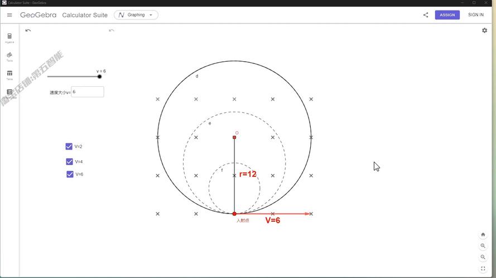Zoom in with the magnifier plus

pyautogui.click(x=483, y=246)
